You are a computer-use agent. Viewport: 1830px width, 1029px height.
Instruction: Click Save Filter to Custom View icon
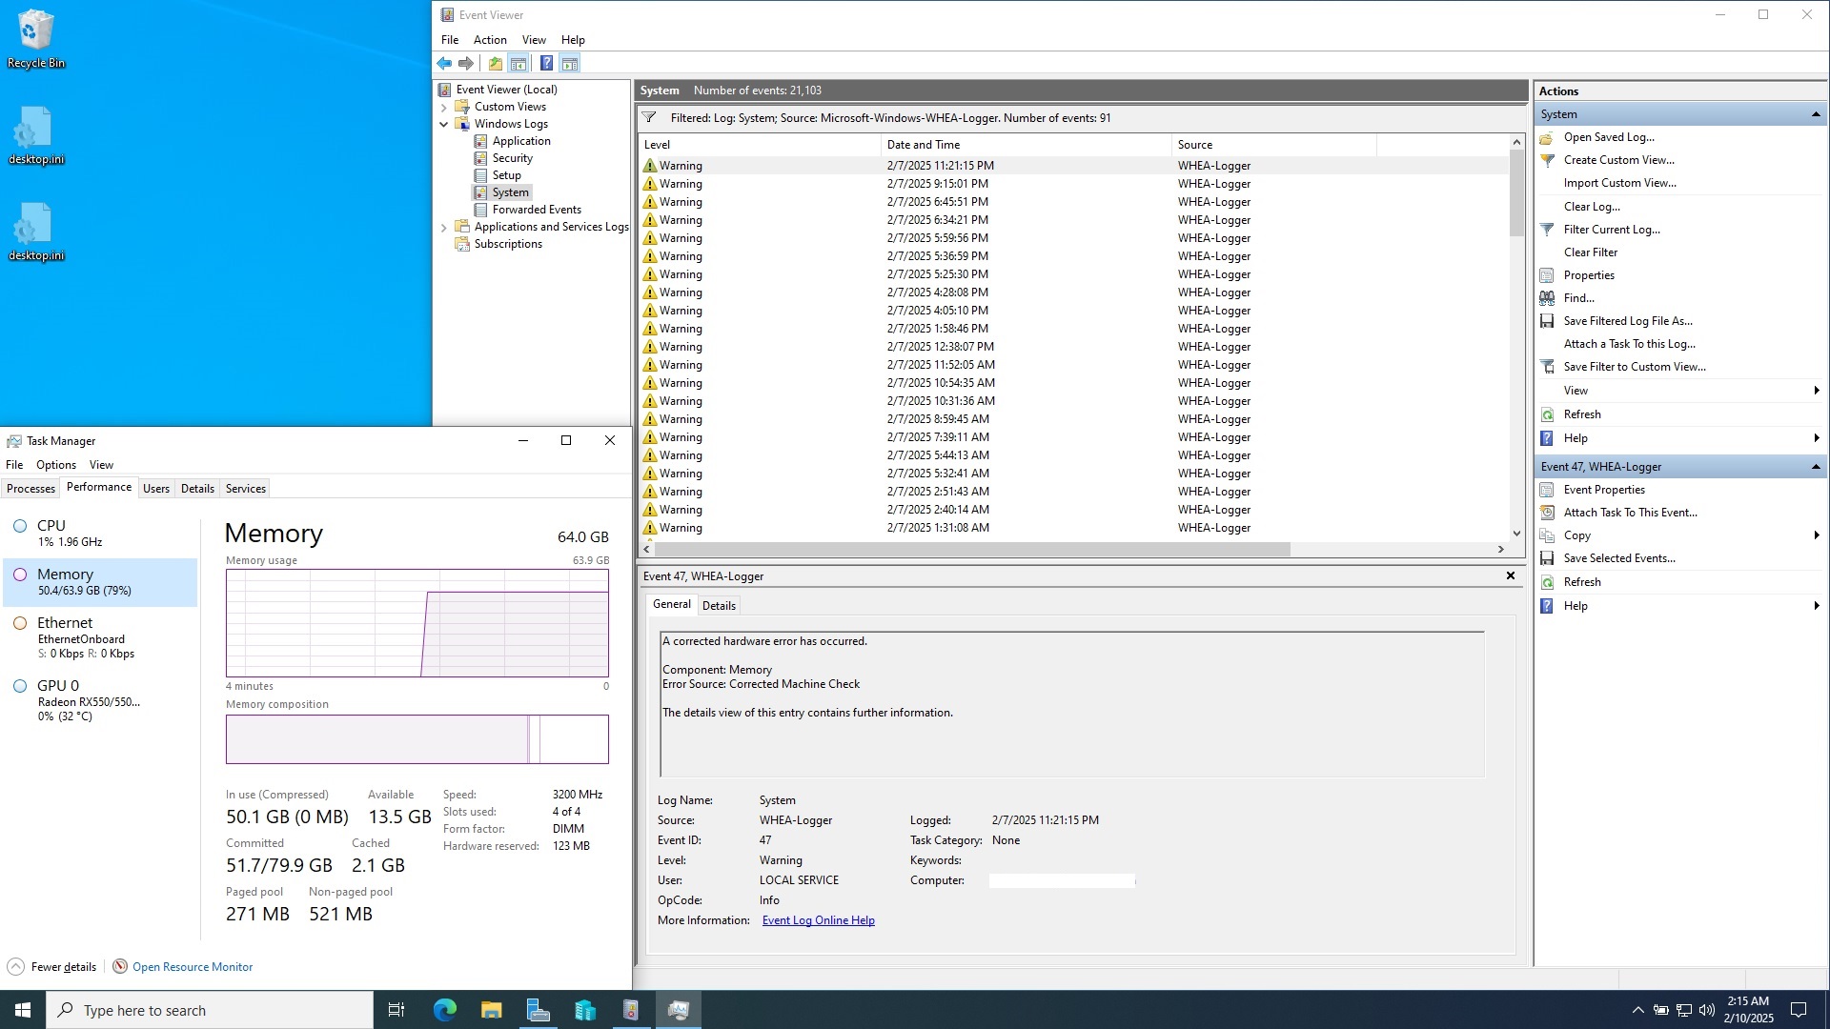[x=1547, y=367]
